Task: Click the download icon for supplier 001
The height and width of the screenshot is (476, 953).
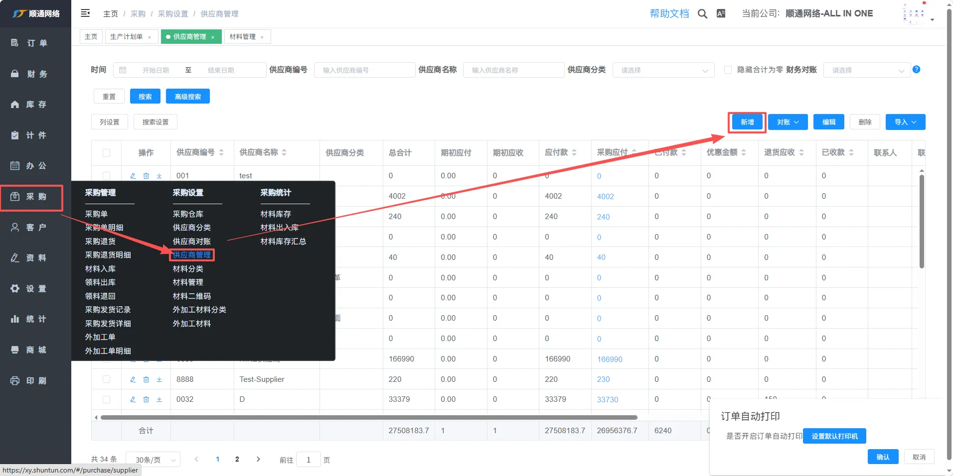Action: (x=159, y=176)
